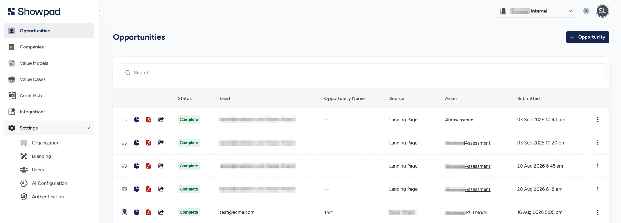Open the gear settings icon in the top bar

coord(586,11)
